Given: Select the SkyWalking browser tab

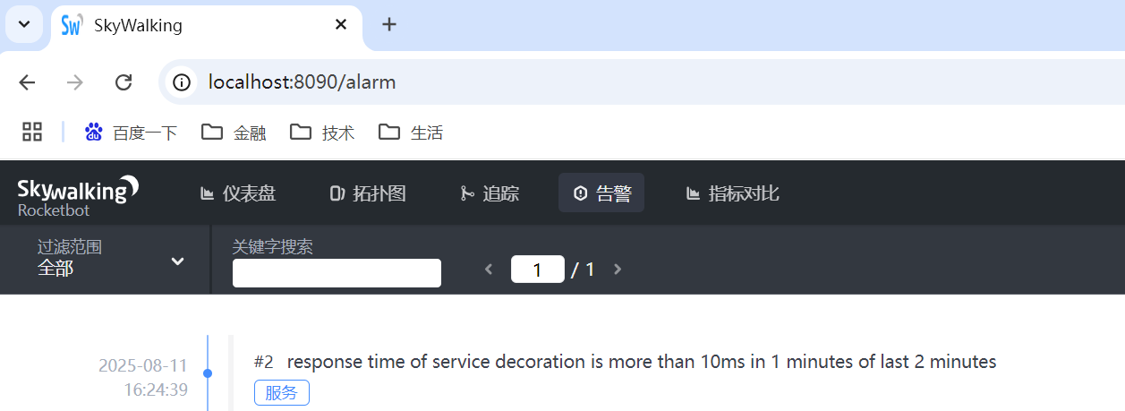Looking at the screenshot, I should point(206,25).
